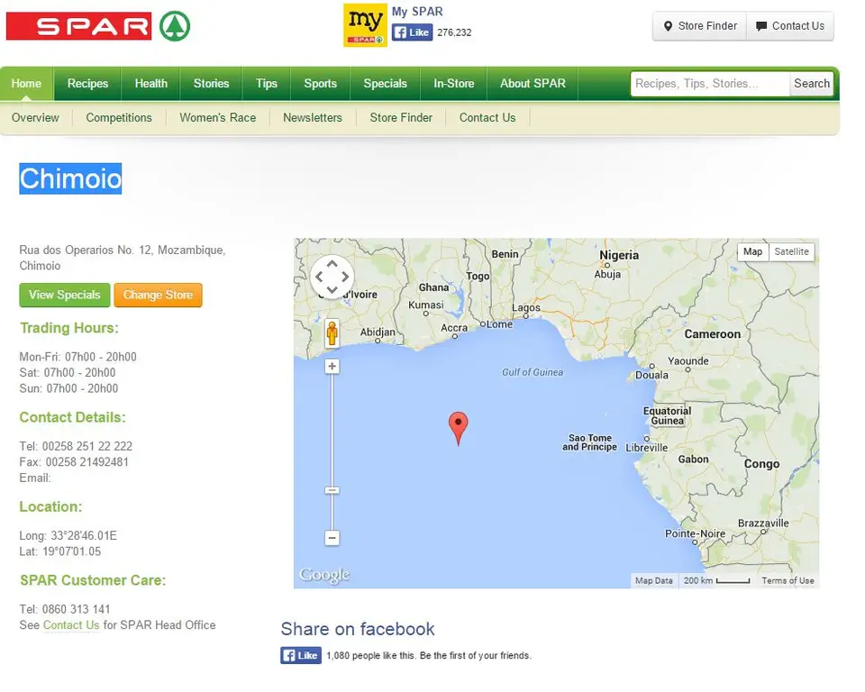The image size is (865, 692).
Task: Click the Share on facebook heading
Action: 358,629
